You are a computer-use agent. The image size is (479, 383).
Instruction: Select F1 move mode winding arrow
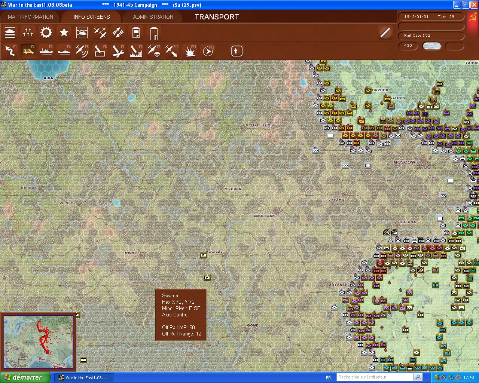(x=10, y=50)
